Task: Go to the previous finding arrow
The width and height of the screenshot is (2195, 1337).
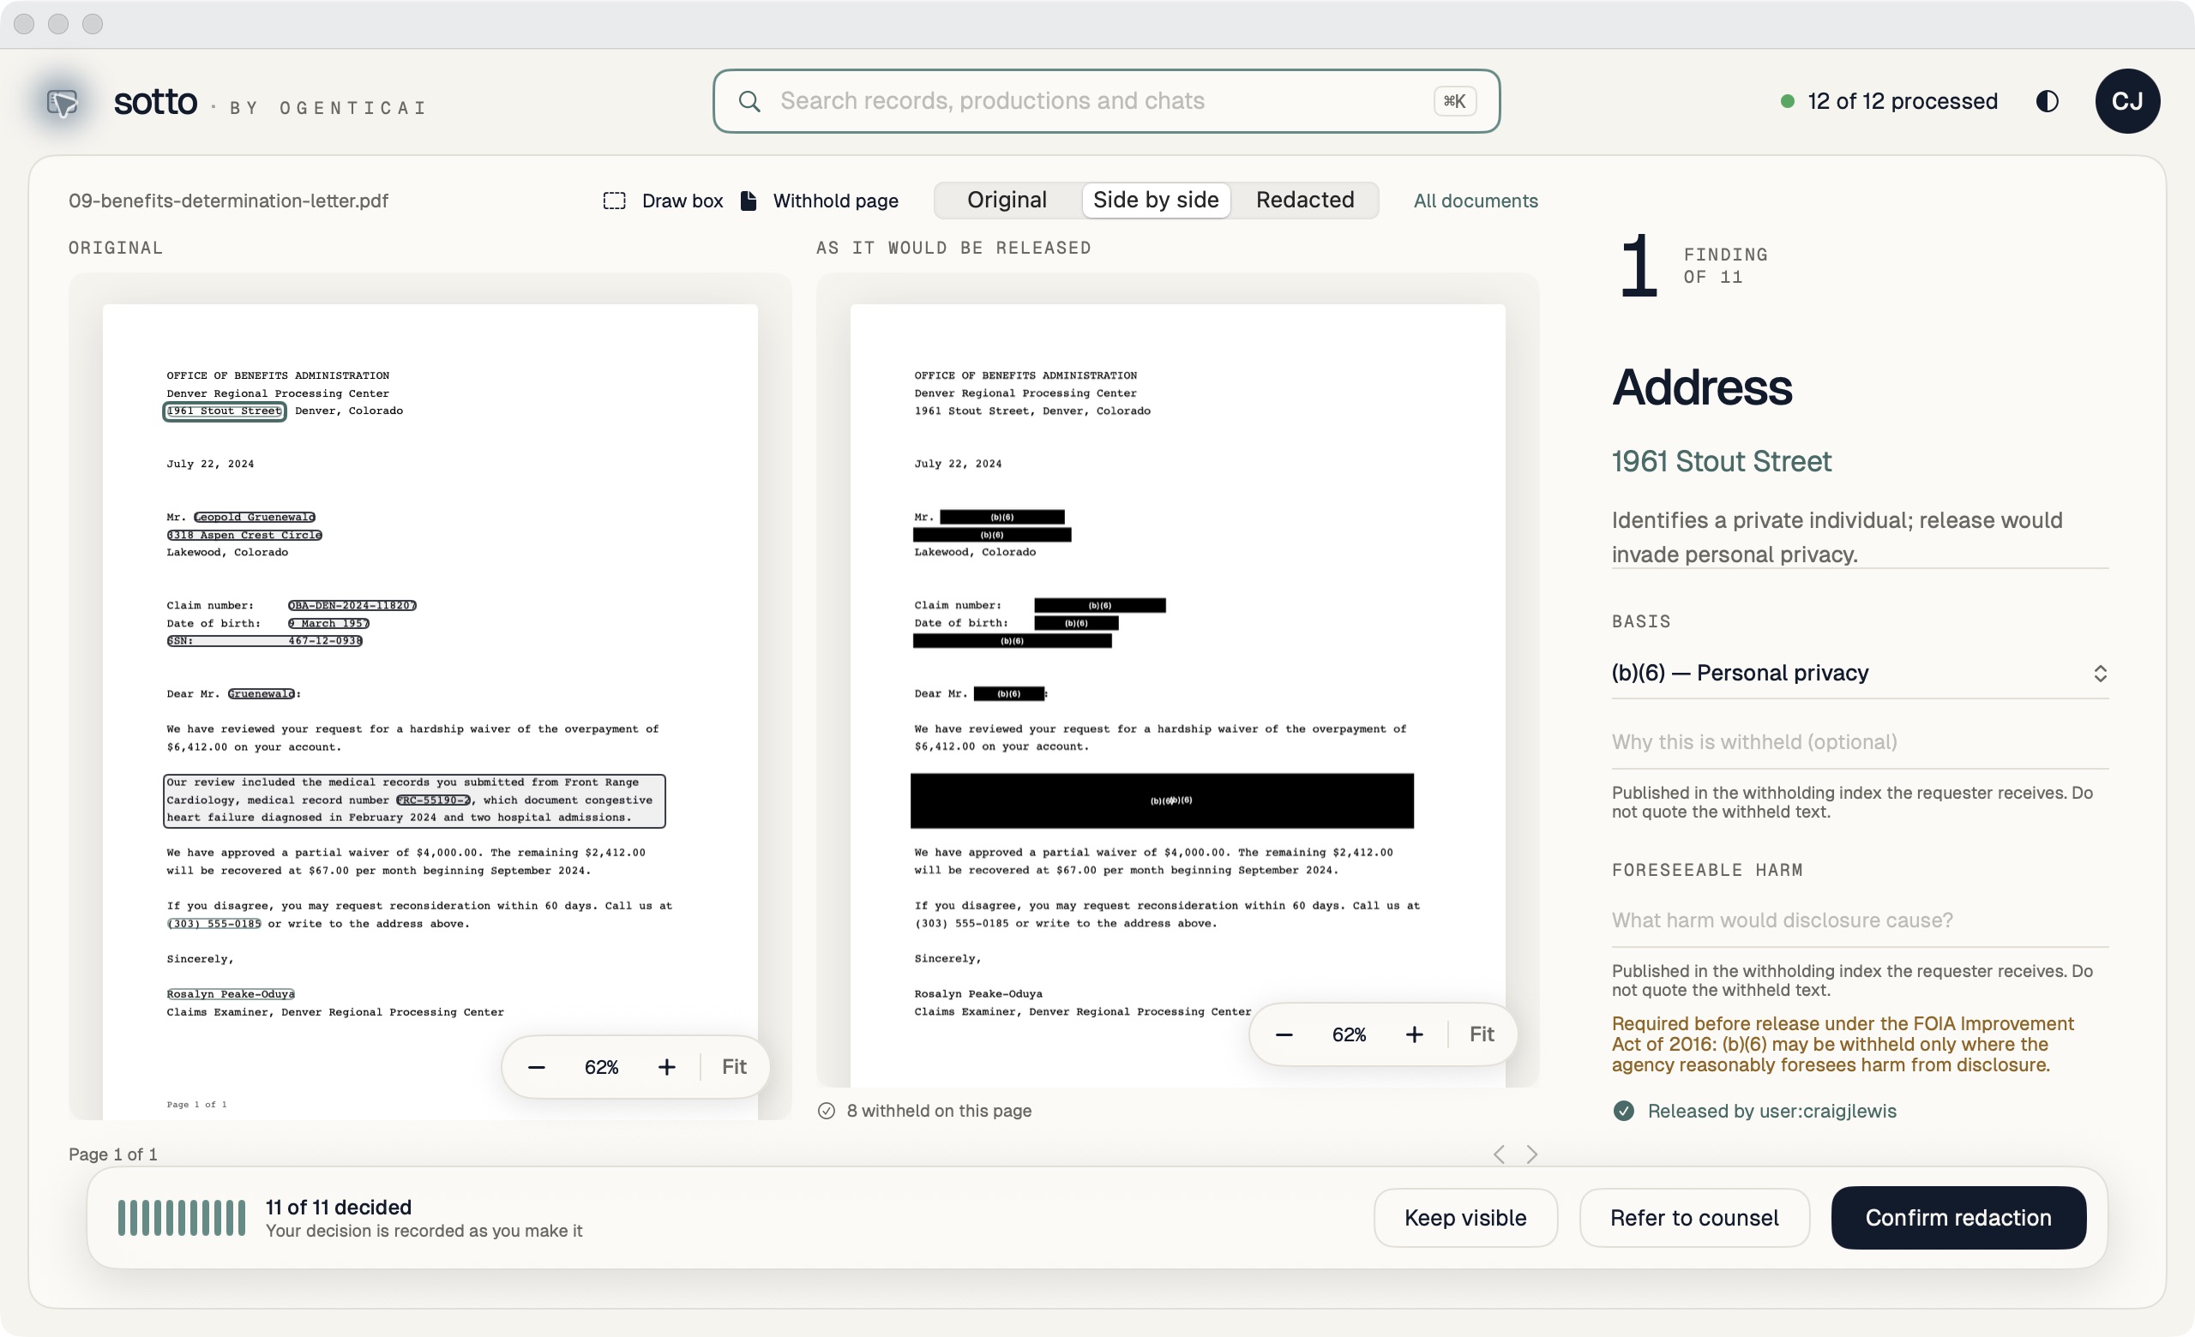Action: (1500, 1154)
